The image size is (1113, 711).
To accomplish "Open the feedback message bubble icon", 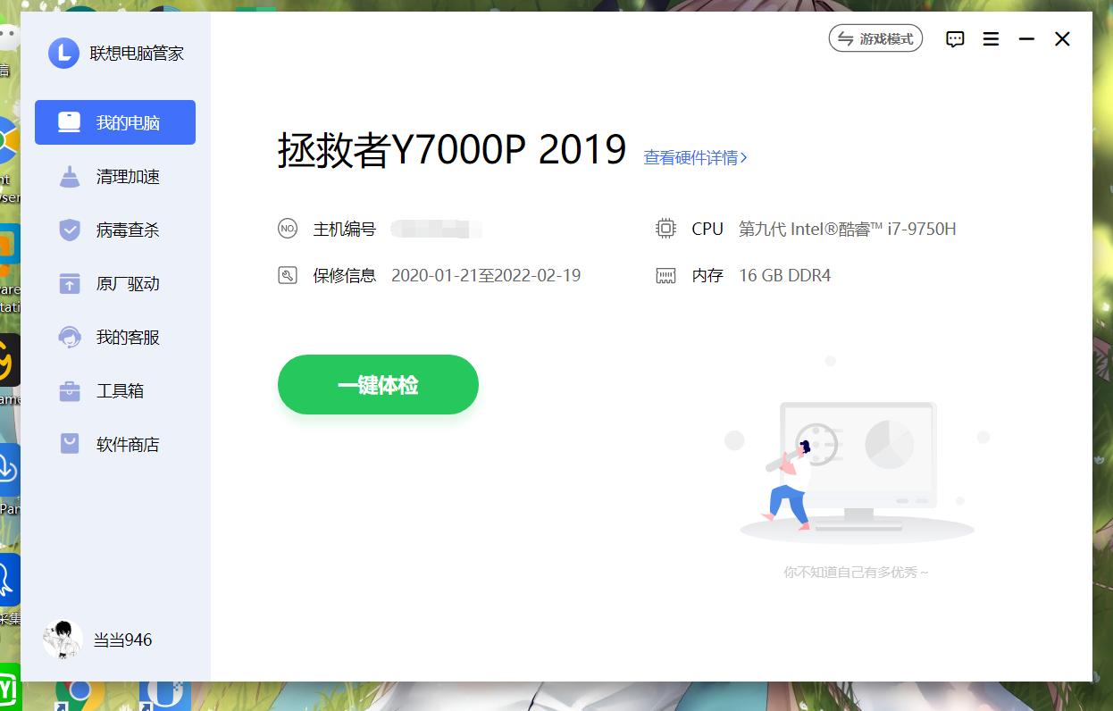I will tap(955, 38).
